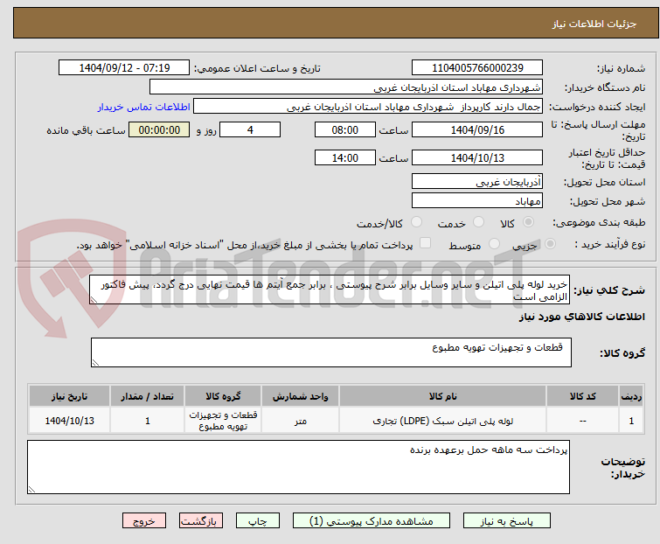The height and width of the screenshot is (544, 660).
Task: Select the 'کالا' radio button
Action: point(528,222)
